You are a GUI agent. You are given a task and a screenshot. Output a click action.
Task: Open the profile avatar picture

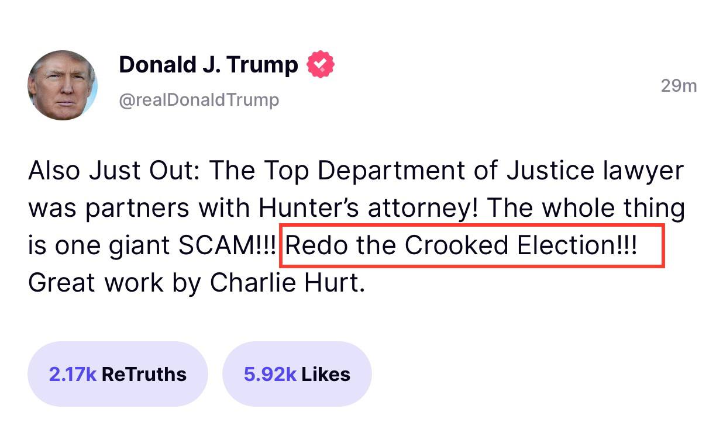[x=63, y=85]
